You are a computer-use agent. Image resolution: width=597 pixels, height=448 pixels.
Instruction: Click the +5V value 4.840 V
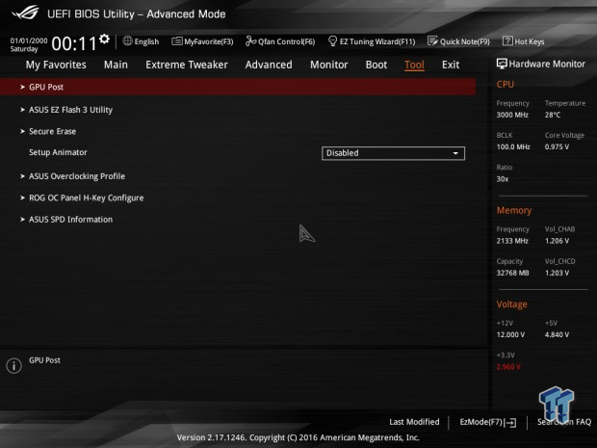tap(557, 334)
